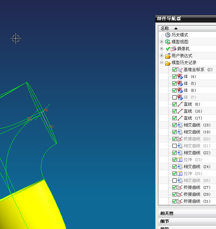Uncheck the 拉伸 (23) checkbox
This screenshot has height=229, width=216.
[x=174, y=160]
